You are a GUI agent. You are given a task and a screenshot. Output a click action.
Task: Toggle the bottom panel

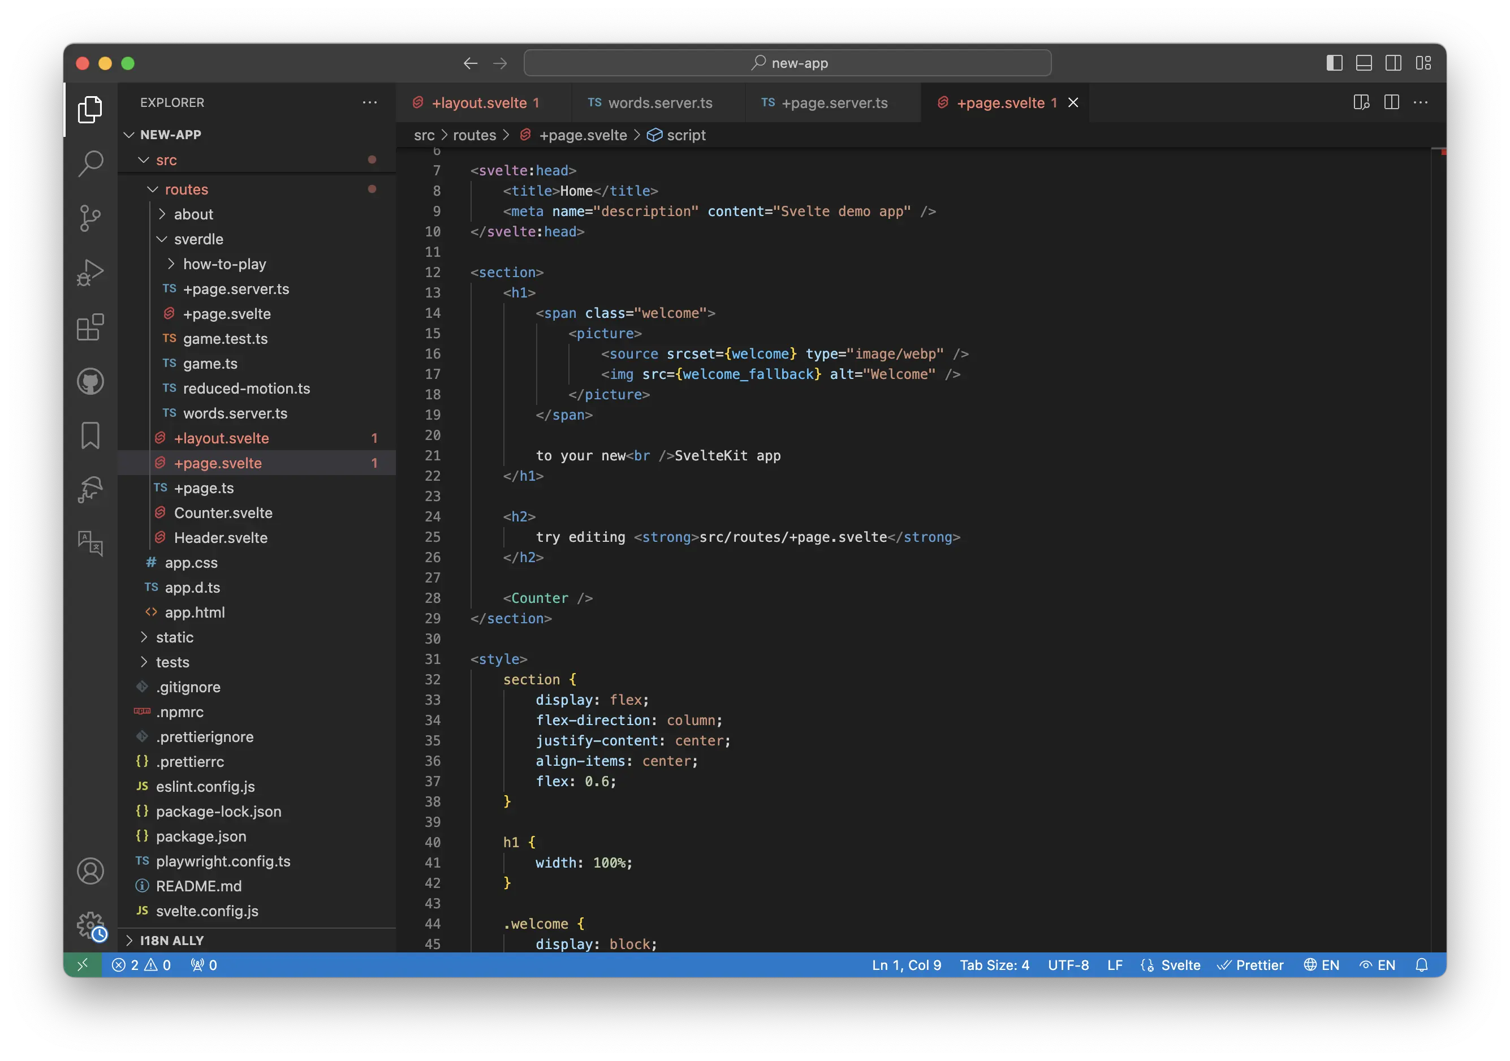[x=1364, y=63]
